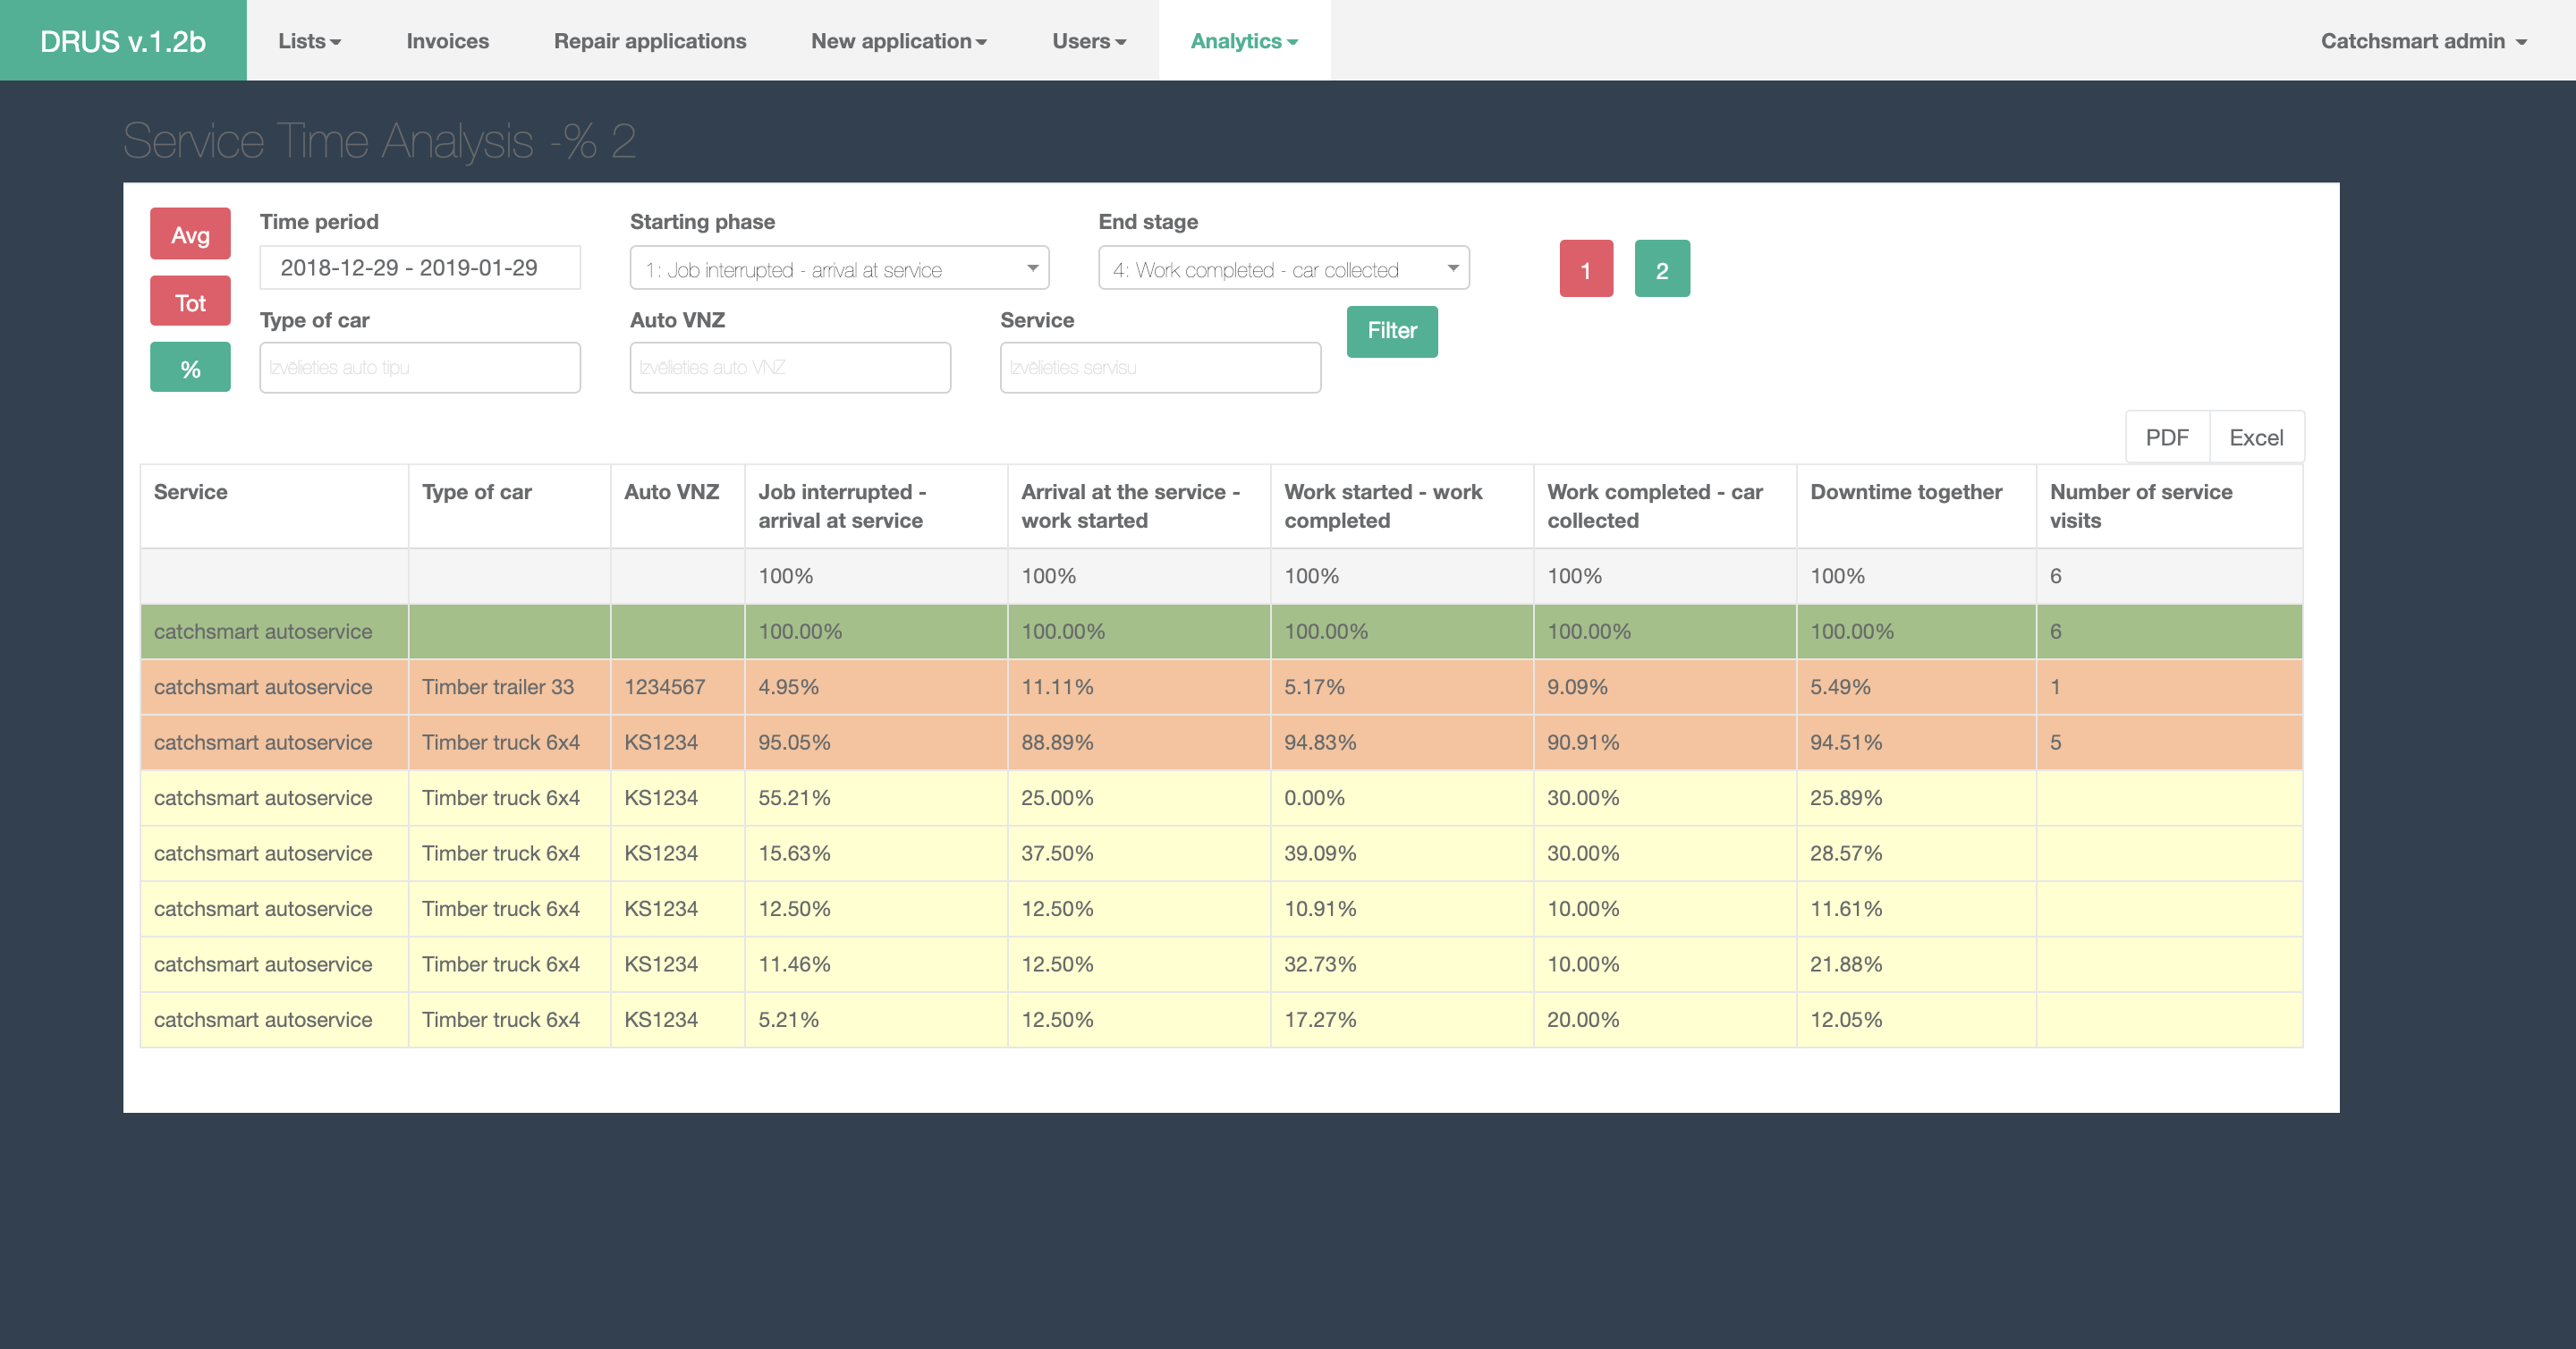Click the 11.11% cell
2576x1349 pixels.
point(1138,687)
